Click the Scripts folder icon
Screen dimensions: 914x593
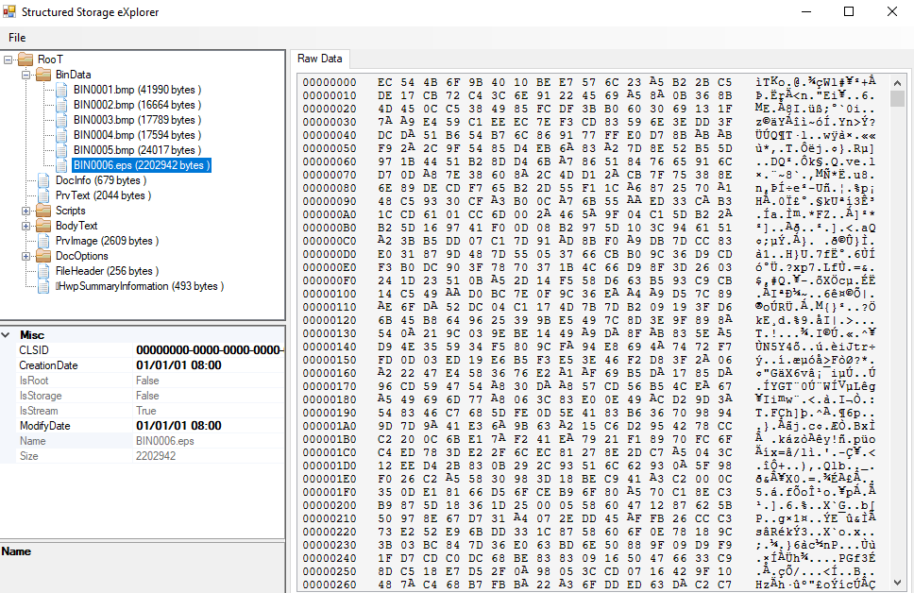(43, 211)
